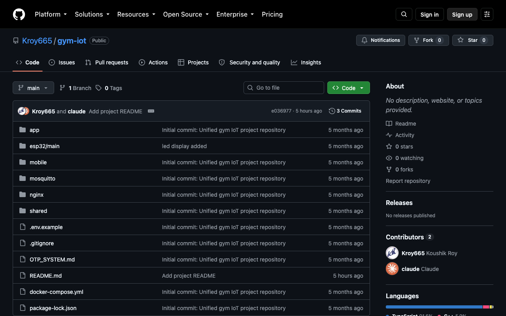Open 'Add project README' in README.md row
This screenshot has height=316, width=506.
[189, 276]
